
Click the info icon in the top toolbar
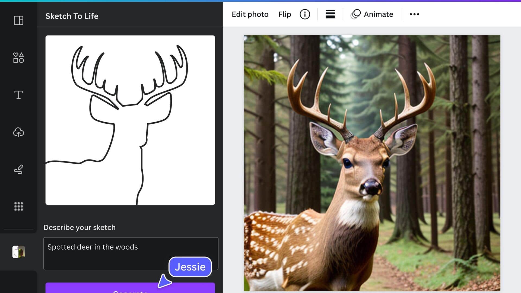point(305,14)
